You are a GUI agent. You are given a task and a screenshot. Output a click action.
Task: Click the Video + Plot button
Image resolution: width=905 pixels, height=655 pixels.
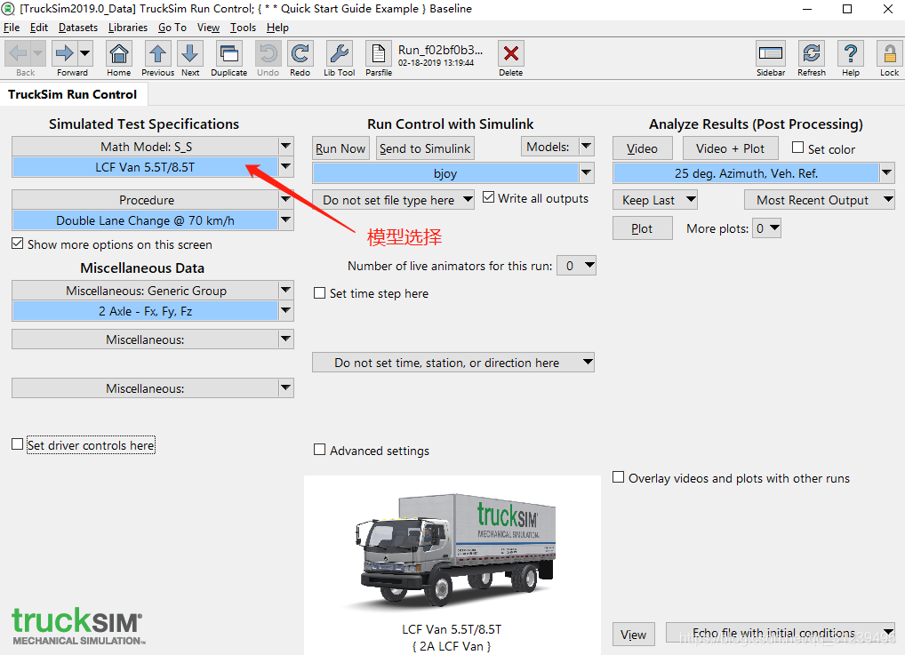[x=730, y=148]
